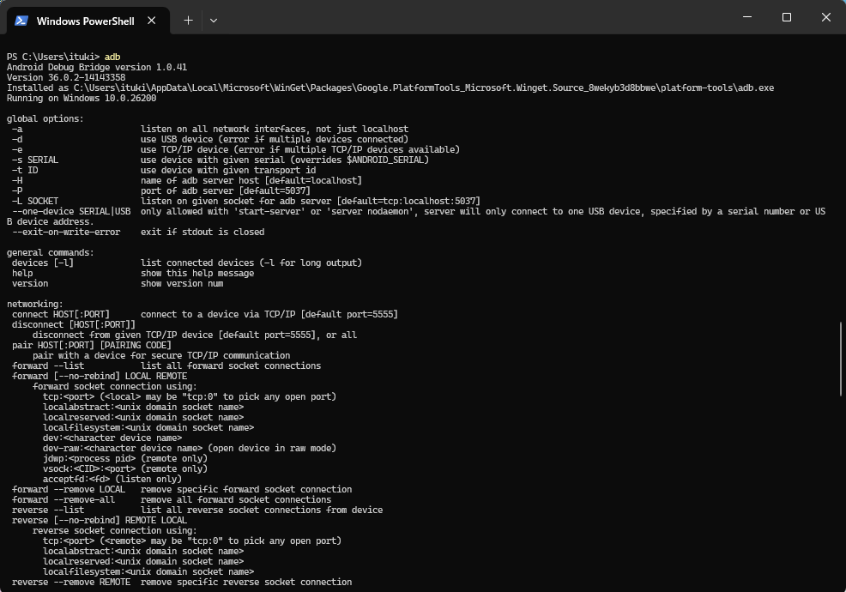Click the typed 'adb' command text
The width and height of the screenshot is (846, 592).
point(112,57)
